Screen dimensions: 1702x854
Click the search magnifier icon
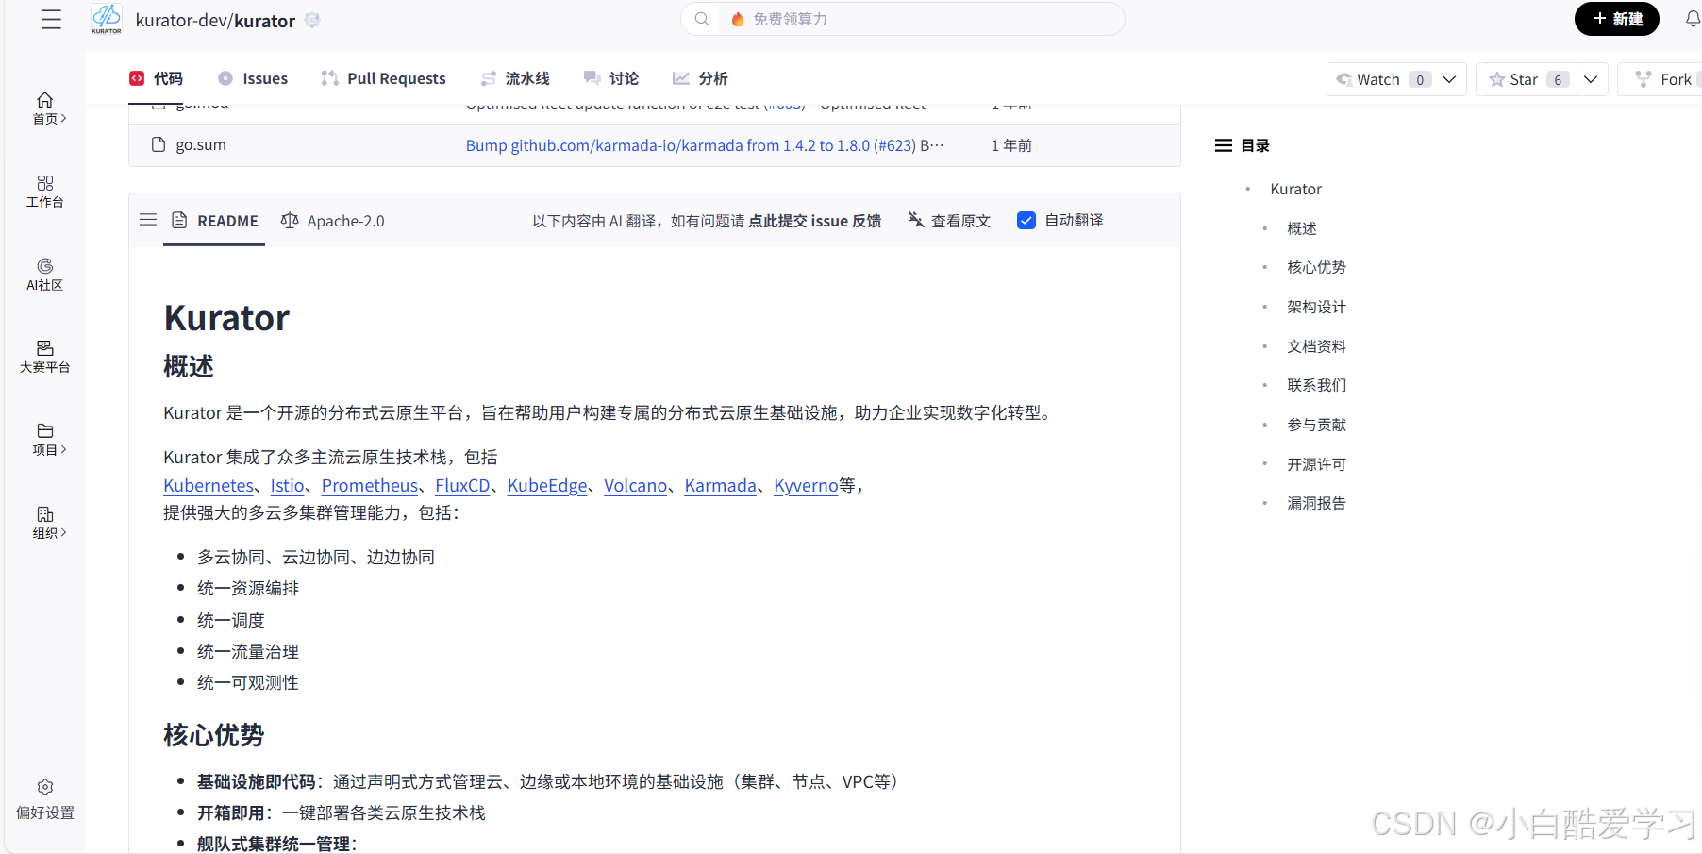pyautogui.click(x=701, y=19)
